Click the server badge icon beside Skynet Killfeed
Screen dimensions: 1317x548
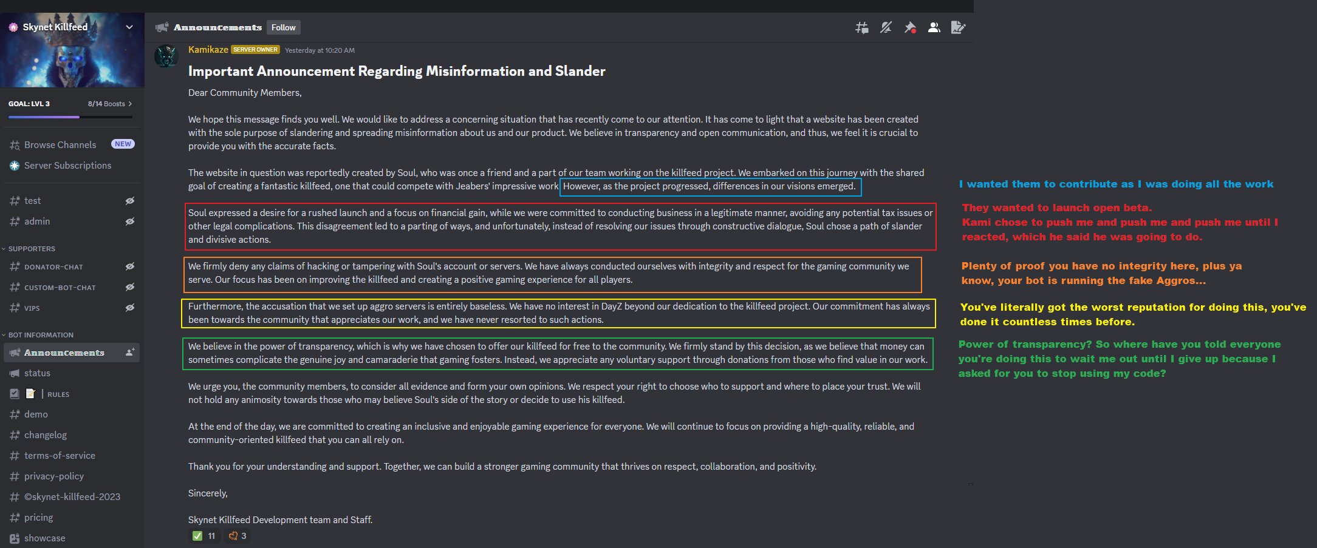(13, 27)
